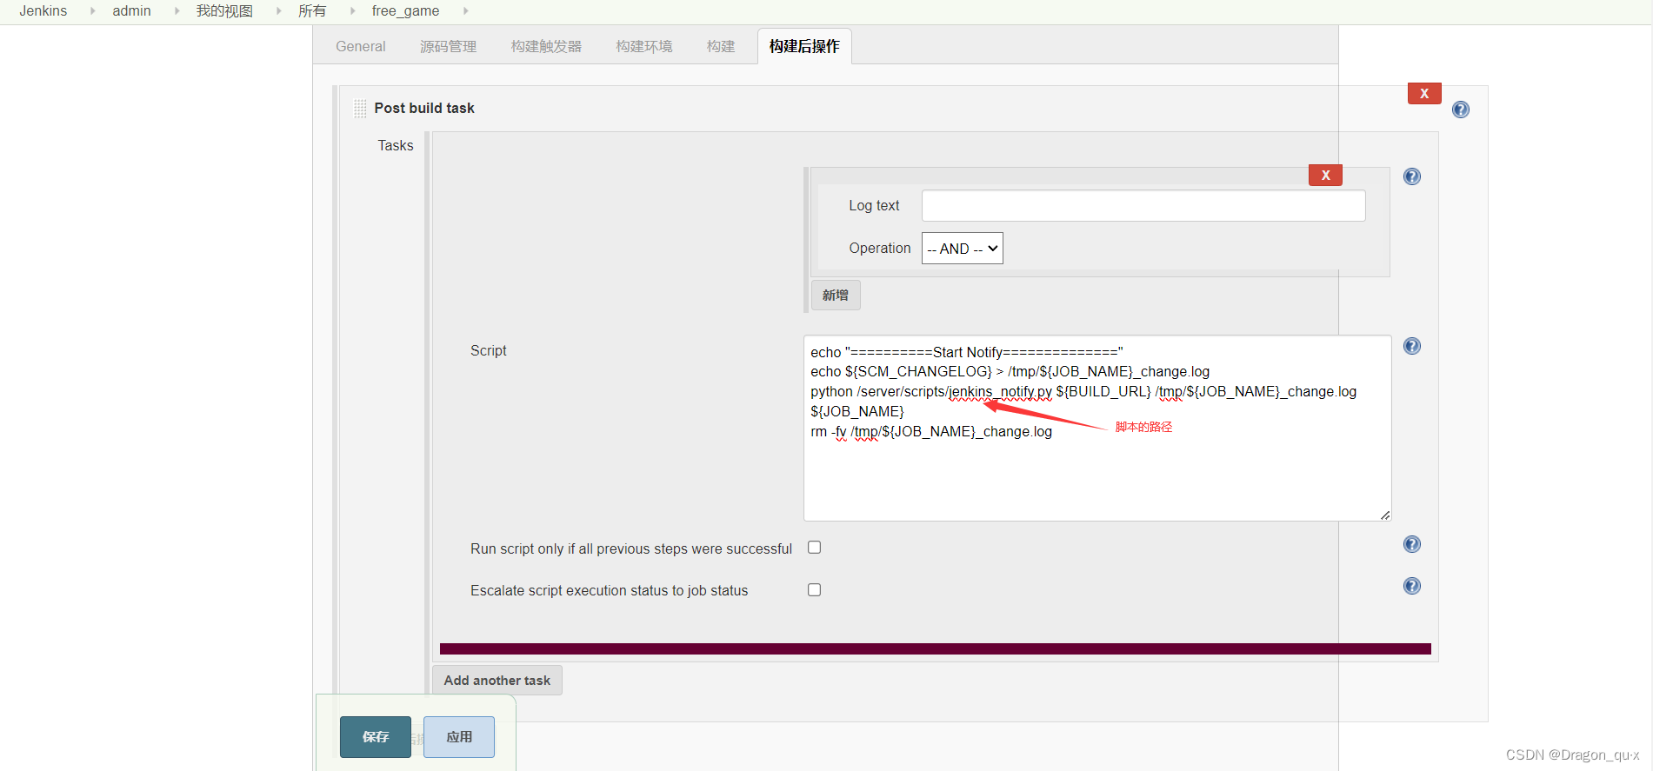Open help icon beside Script textarea
1653x771 pixels.
[x=1412, y=346]
